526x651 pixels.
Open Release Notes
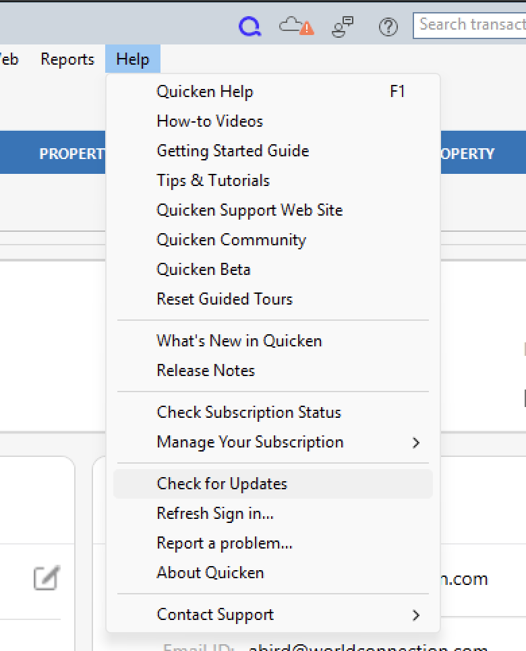[x=206, y=371]
